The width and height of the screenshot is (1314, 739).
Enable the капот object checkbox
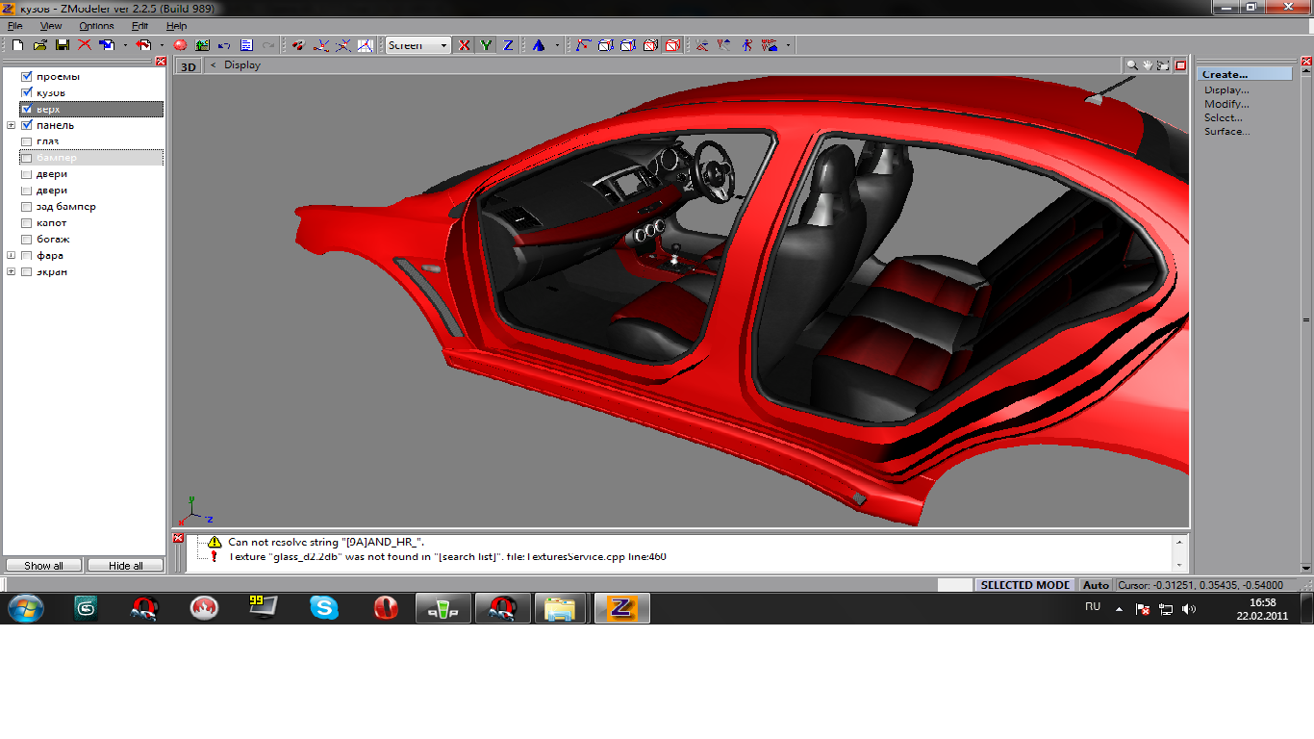pyautogui.click(x=27, y=223)
